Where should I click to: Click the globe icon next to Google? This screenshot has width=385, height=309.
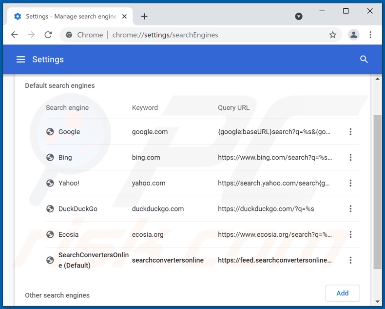50,132
